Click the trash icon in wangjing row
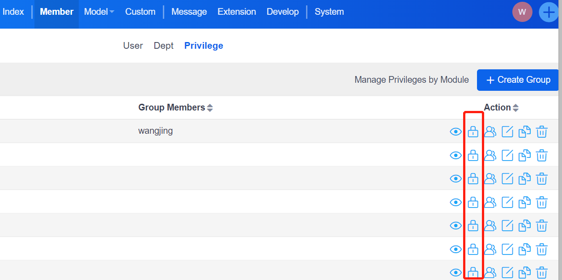This screenshot has height=280, width=562. point(542,132)
